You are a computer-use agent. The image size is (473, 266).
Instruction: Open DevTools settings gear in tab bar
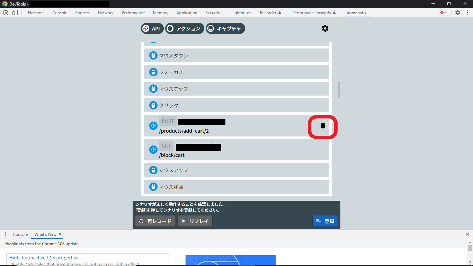458,12
